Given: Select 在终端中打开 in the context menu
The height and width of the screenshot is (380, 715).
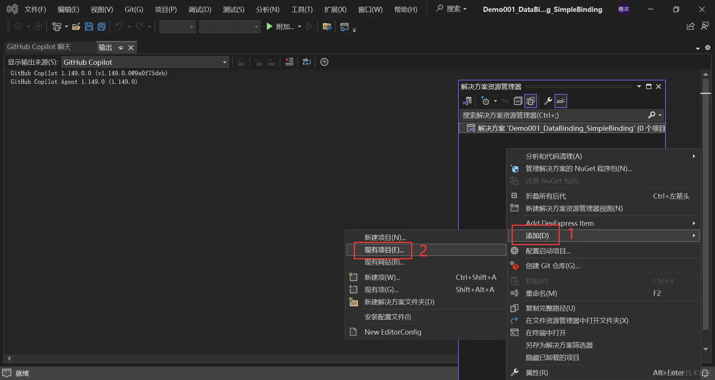Looking at the screenshot, I should coord(604,333).
